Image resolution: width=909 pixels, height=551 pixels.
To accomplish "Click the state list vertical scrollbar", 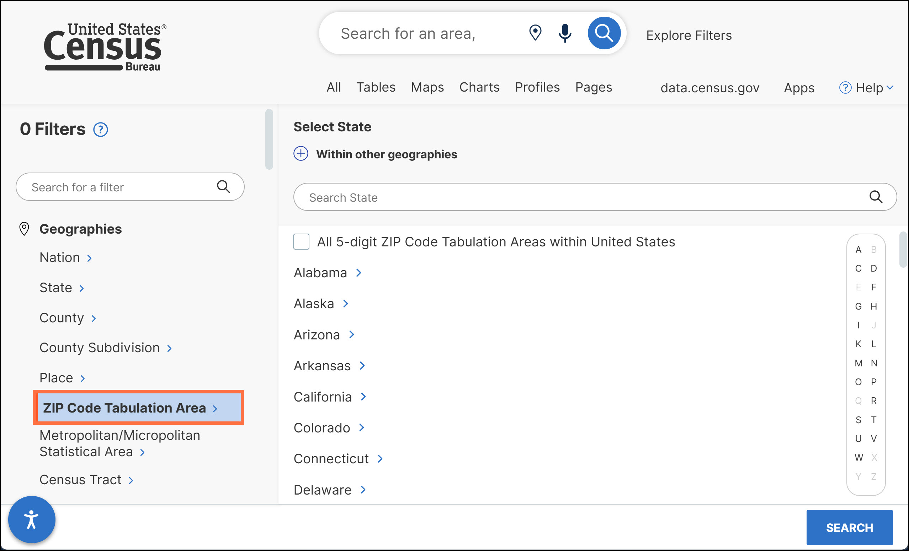I will click(903, 249).
